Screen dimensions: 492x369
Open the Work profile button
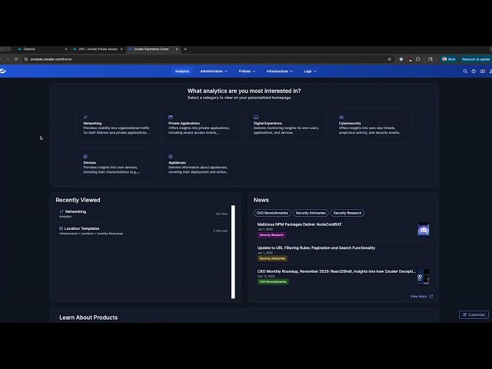(x=449, y=59)
